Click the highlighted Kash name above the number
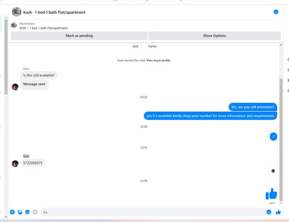This screenshot has width=289, height=222. click(x=26, y=156)
